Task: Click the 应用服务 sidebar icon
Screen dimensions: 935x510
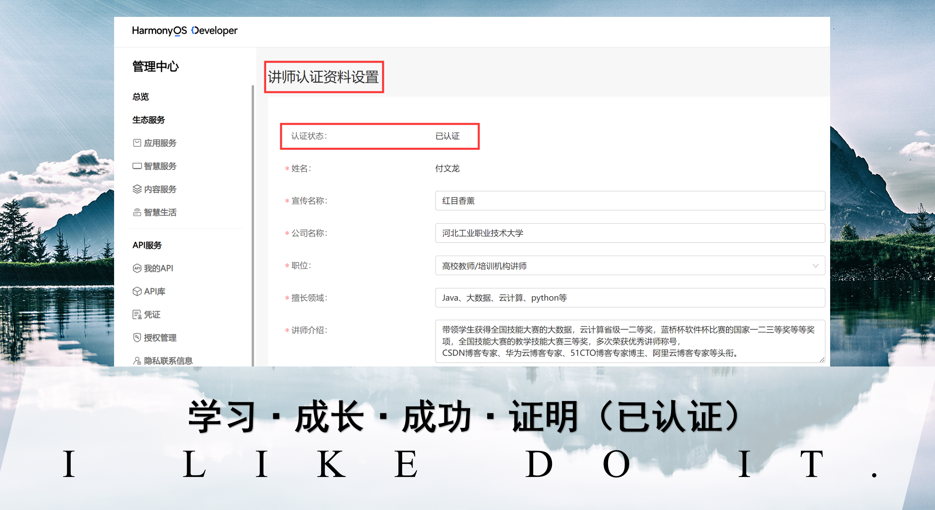Action: [137, 143]
